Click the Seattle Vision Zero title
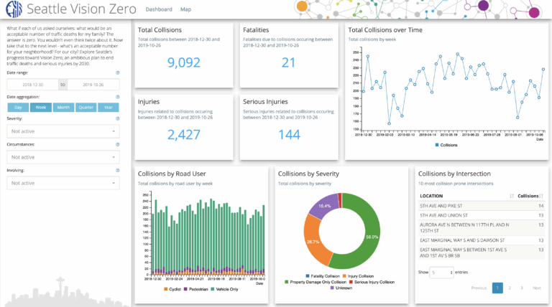552x307 pixels. click(x=81, y=9)
